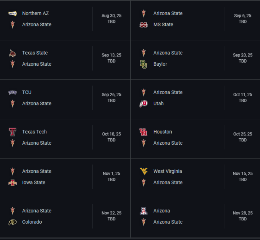Select the Aug 30, 25 game date

coord(111,16)
